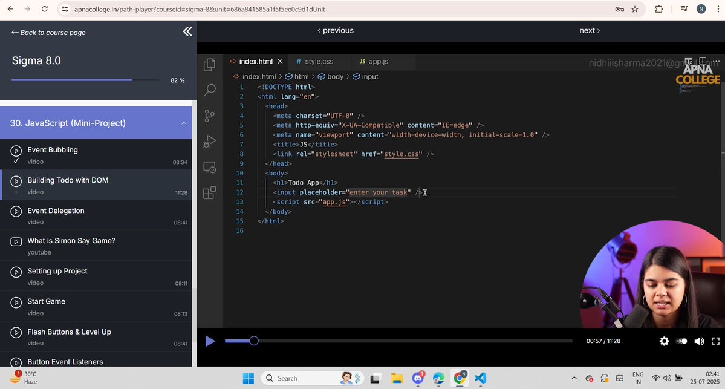Image resolution: width=725 pixels, height=389 pixels.
Task: Close the index.html tab
Action: pyautogui.click(x=280, y=62)
